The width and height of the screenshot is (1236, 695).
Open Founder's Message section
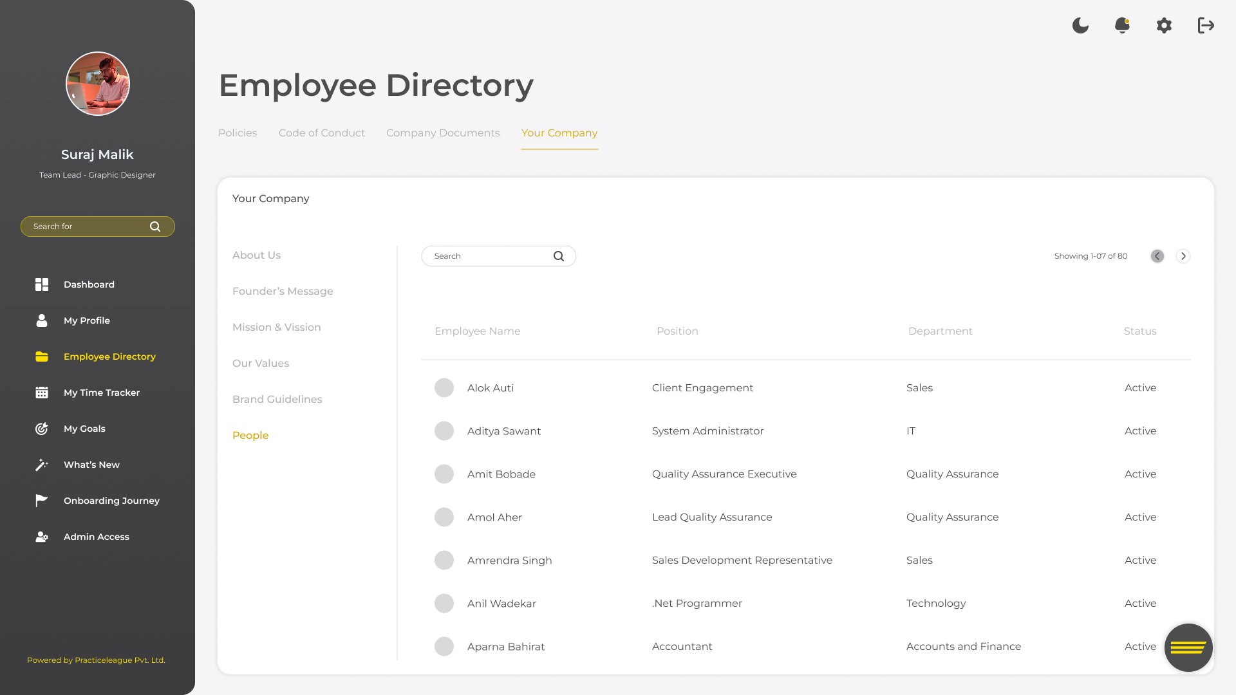283,292
